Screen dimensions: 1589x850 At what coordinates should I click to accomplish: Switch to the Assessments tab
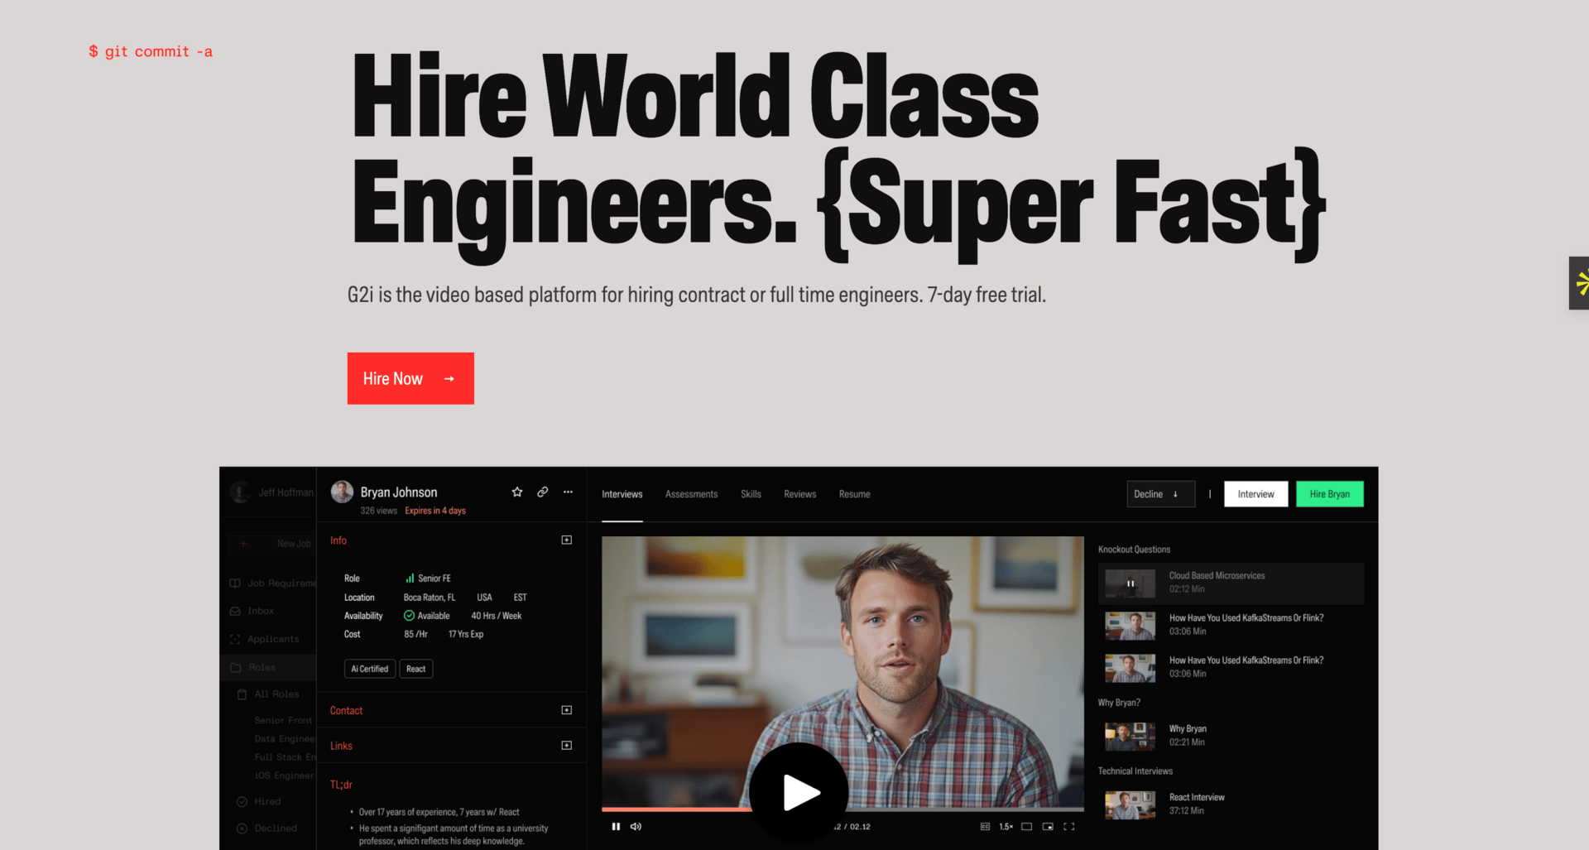tap(691, 494)
